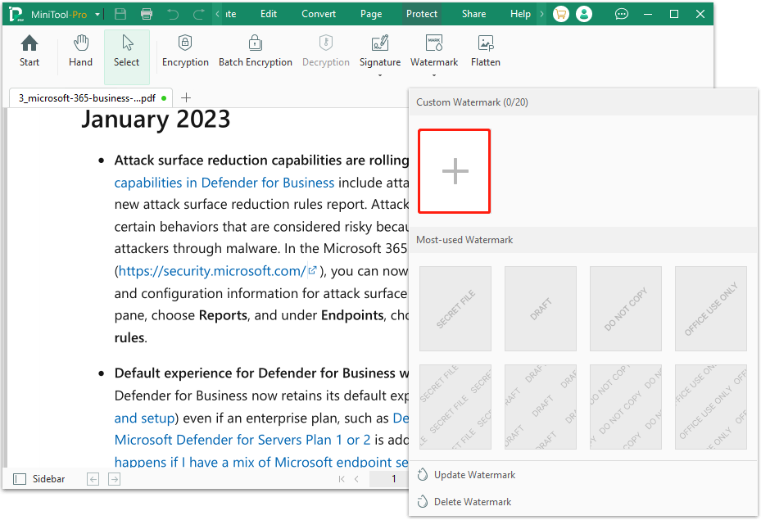Open the Protect menu tab
This screenshot has width=761, height=520.
422,14
